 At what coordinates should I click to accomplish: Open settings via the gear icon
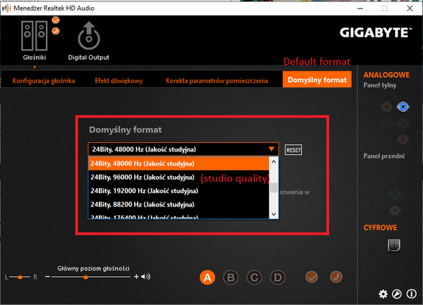coord(383,294)
